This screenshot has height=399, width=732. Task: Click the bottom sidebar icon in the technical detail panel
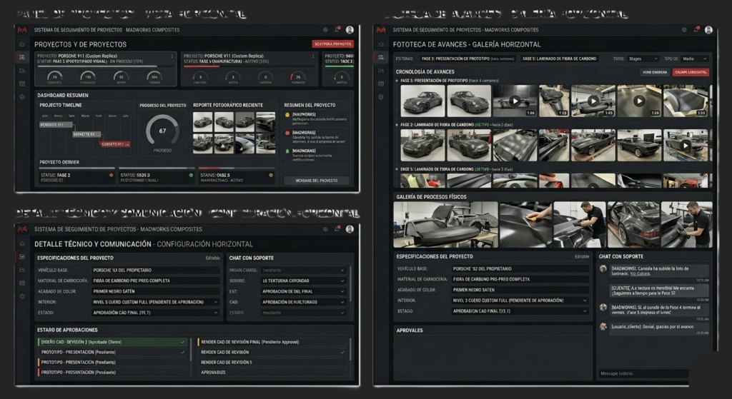click(x=22, y=296)
